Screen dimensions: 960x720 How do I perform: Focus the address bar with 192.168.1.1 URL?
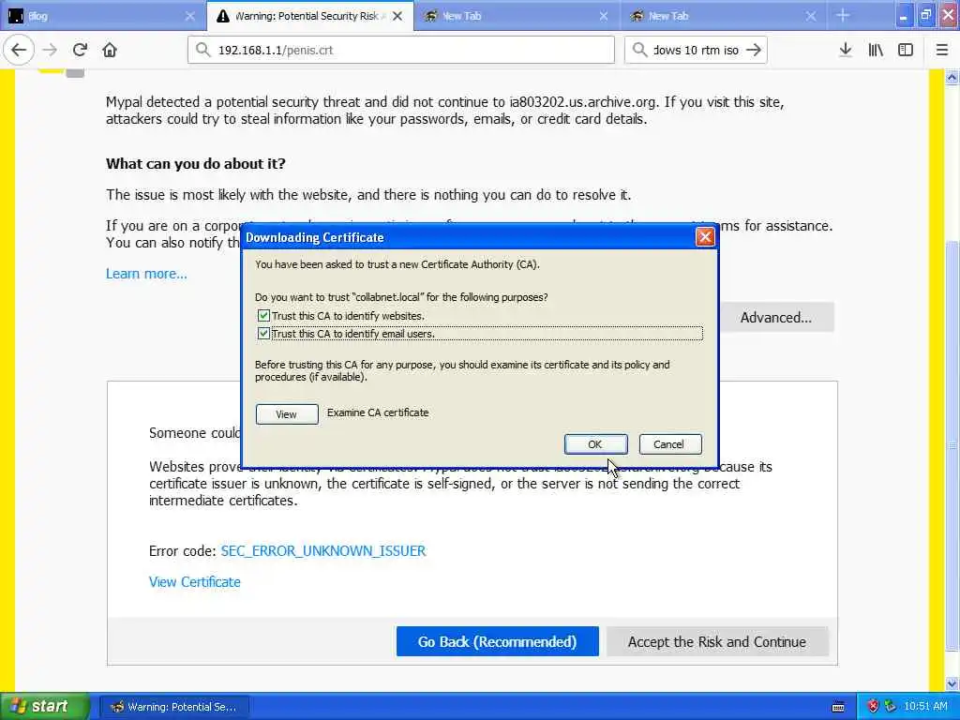point(401,50)
